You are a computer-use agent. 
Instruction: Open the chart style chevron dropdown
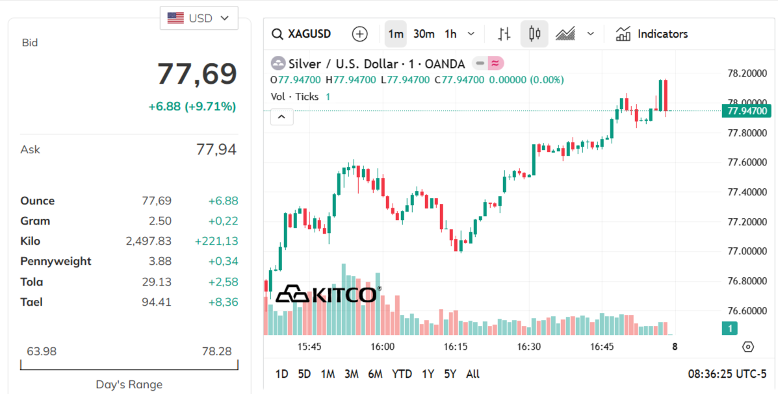[x=590, y=33]
